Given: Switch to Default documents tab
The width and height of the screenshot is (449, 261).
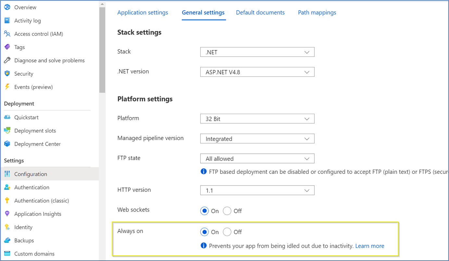Looking at the screenshot, I should tap(260, 12).
